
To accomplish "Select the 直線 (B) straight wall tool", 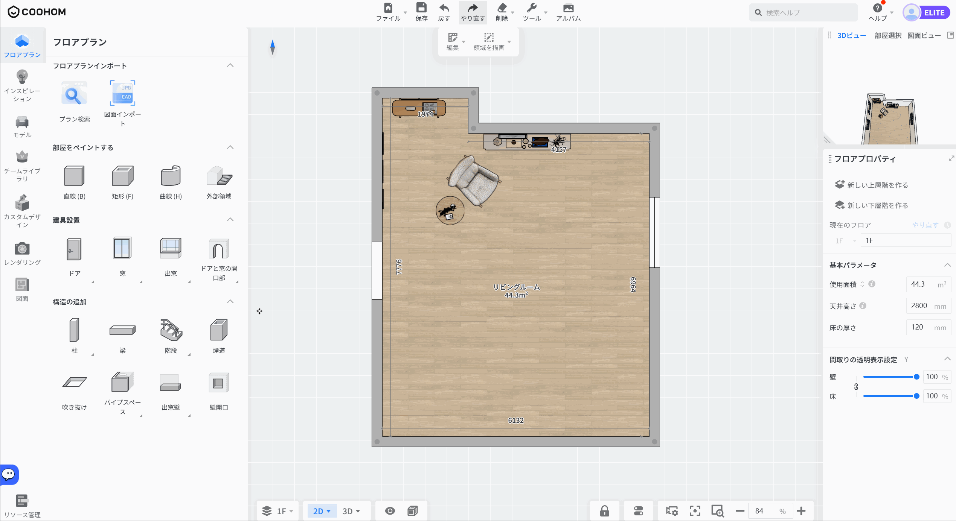I will pos(74,176).
